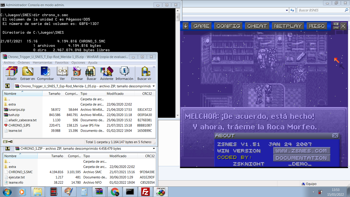This screenshot has width=350, height=197.
Task: Select ejecutar.txt in lower list
Action: [79, 177]
